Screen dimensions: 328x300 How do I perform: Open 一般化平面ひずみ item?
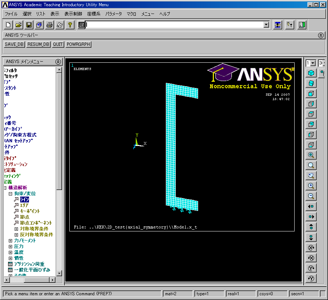pos(32,270)
